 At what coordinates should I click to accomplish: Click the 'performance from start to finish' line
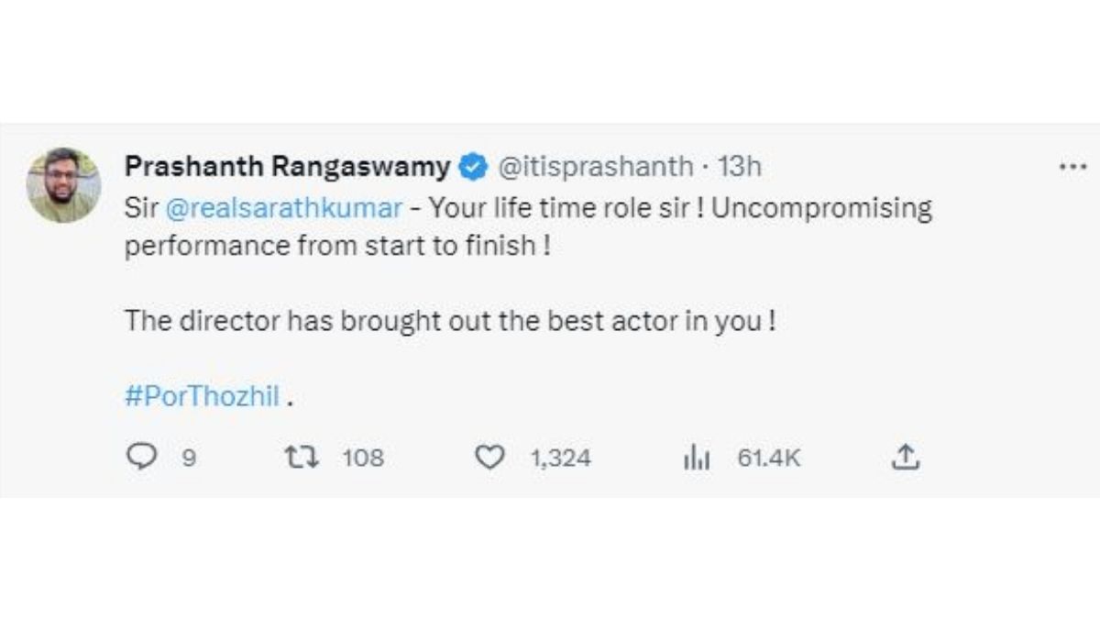(x=337, y=247)
